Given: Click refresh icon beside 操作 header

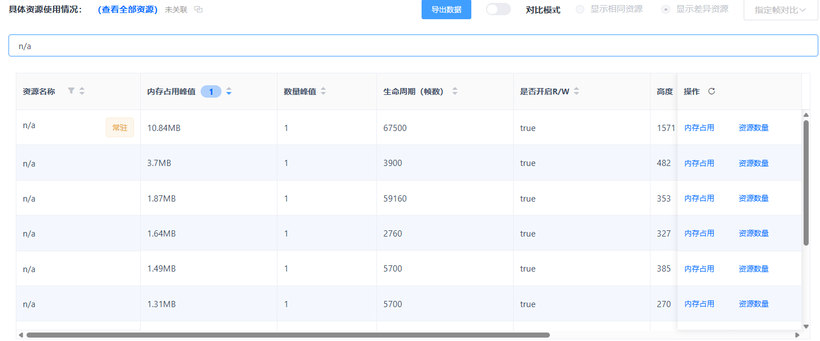Looking at the screenshot, I should pyautogui.click(x=711, y=91).
